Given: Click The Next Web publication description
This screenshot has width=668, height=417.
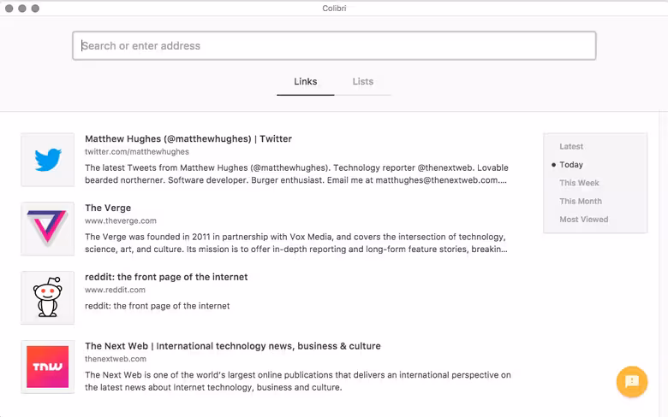Looking at the screenshot, I should (298, 381).
